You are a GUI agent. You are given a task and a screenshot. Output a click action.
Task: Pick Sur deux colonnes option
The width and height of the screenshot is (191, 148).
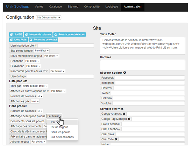point(62,137)
